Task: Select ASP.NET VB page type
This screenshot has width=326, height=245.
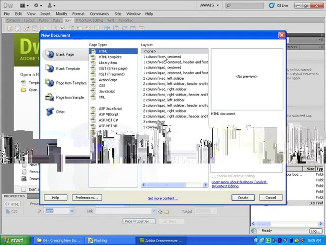Action: click(x=108, y=126)
